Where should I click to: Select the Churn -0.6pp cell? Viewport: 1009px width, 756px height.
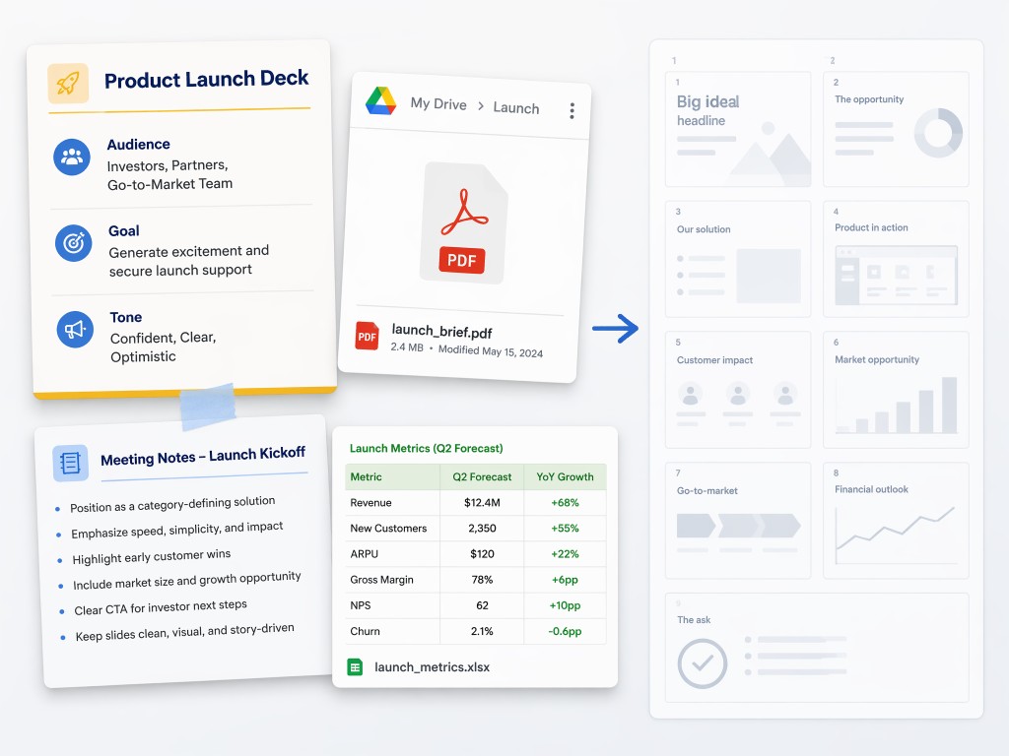click(x=565, y=631)
